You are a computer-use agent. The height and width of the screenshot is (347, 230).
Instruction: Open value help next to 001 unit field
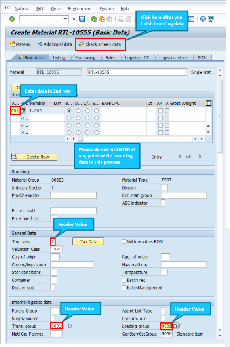[23, 110]
